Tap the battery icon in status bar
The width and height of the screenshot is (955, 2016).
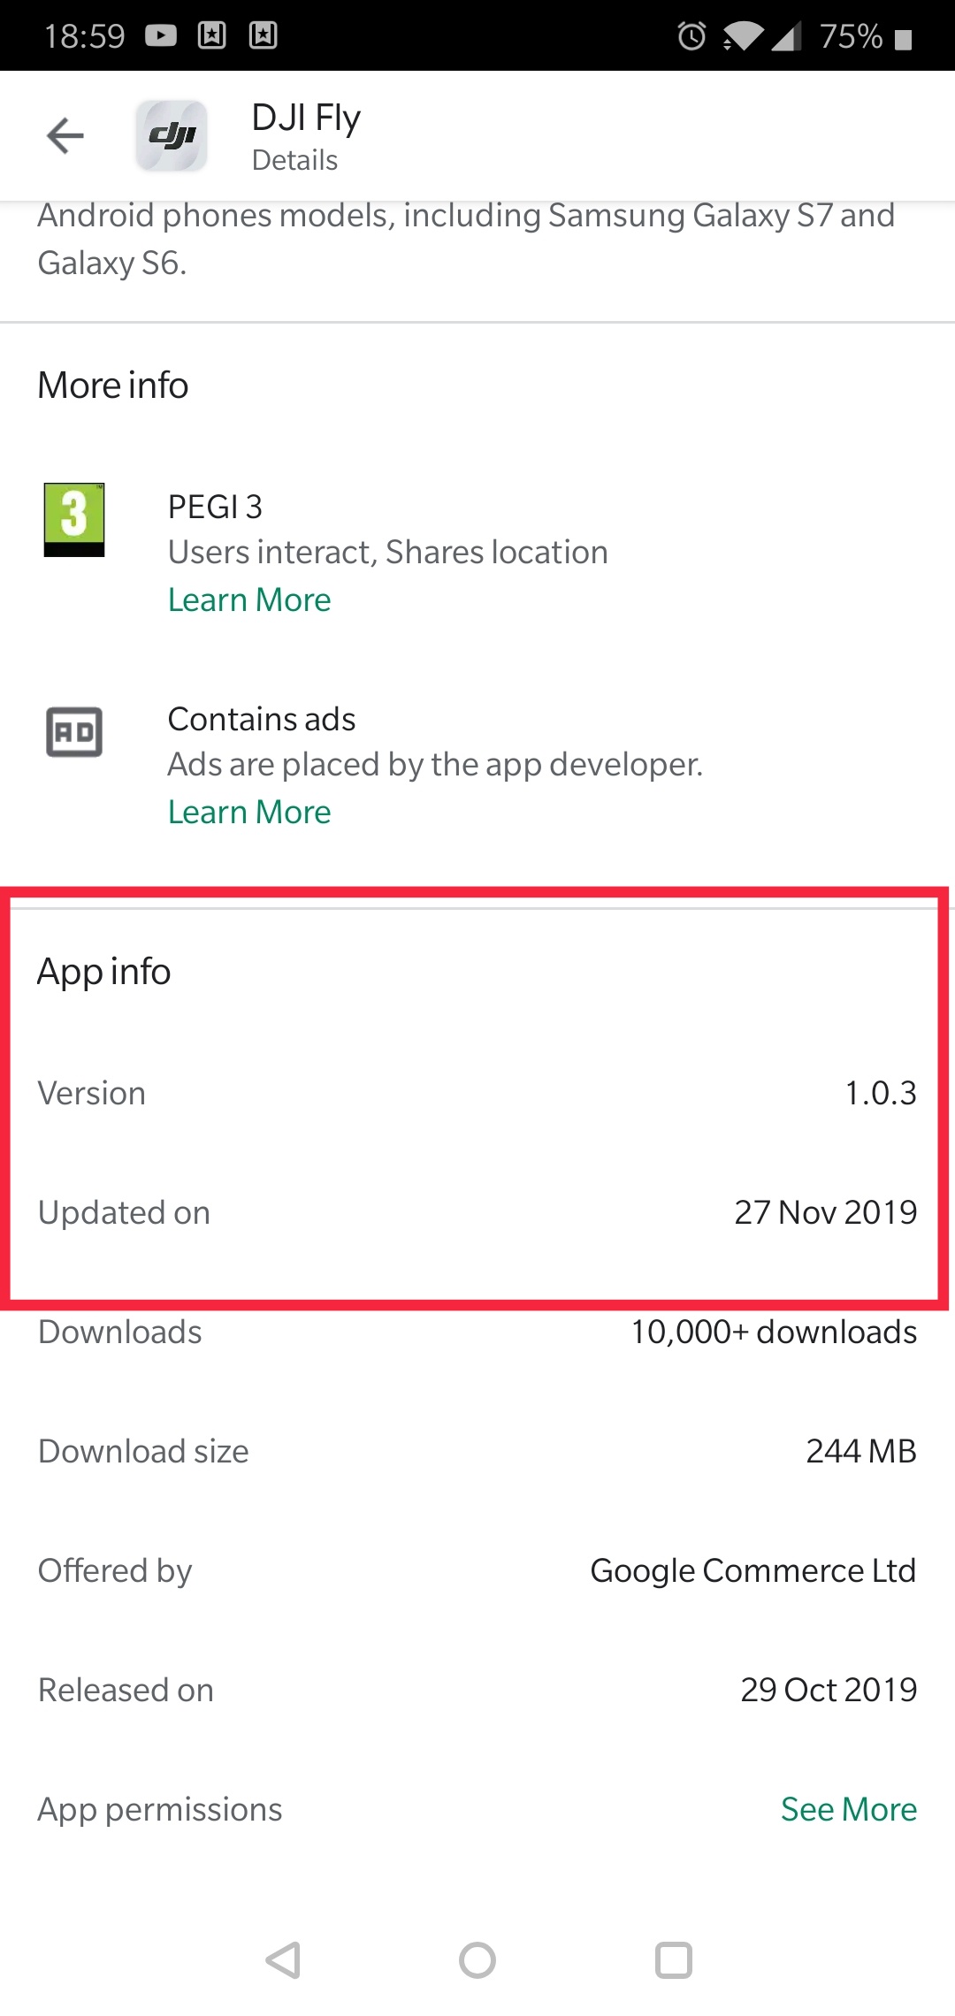[903, 39]
